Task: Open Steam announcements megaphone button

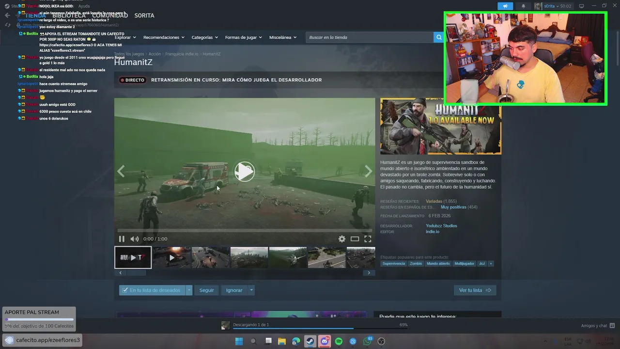Action: tap(505, 6)
